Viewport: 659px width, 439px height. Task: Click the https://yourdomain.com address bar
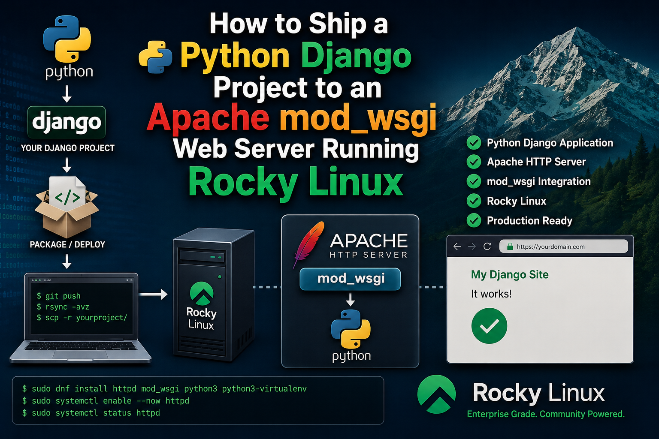tap(563, 247)
